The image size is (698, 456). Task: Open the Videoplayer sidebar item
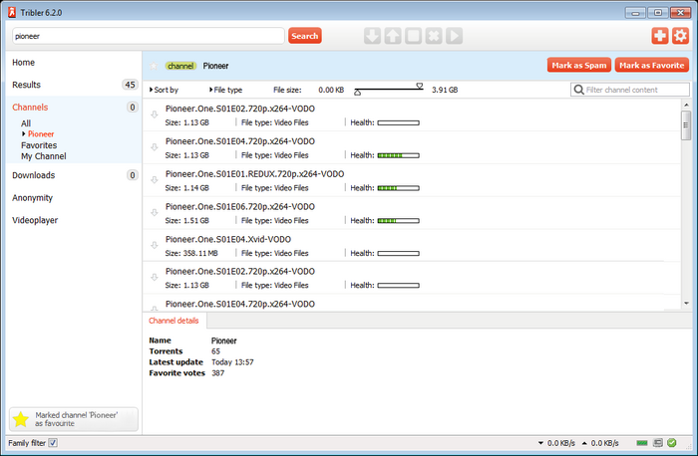pyautogui.click(x=35, y=220)
